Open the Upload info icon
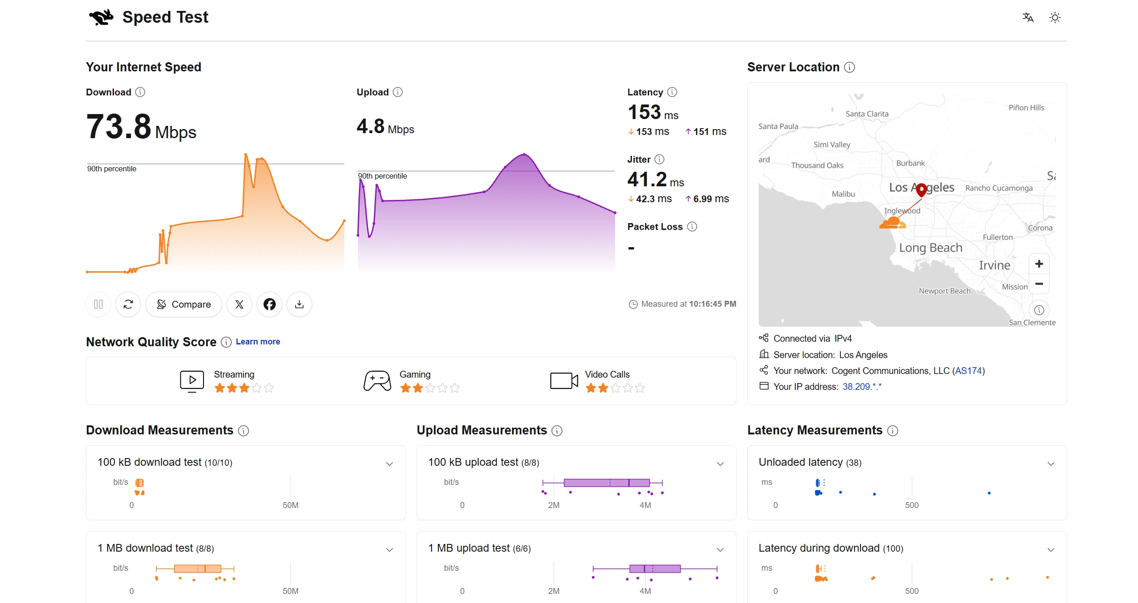Screen dimensions: 1138x603 tap(398, 92)
